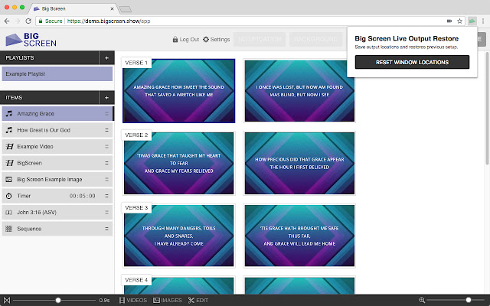490x306 pixels.
Task: Click the browser address bar URL
Action: [109, 21]
